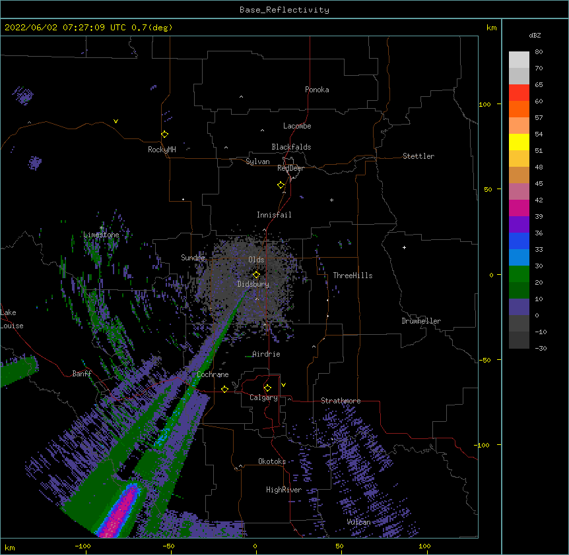Click the Sundre map label
This screenshot has width=569, height=555.
click(x=193, y=258)
